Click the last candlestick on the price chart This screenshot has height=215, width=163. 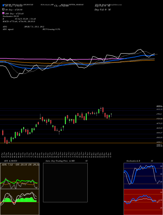pyautogui.click(x=111, y=115)
